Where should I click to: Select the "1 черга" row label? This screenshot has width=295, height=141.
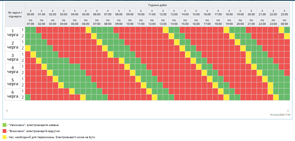tap(12, 33)
